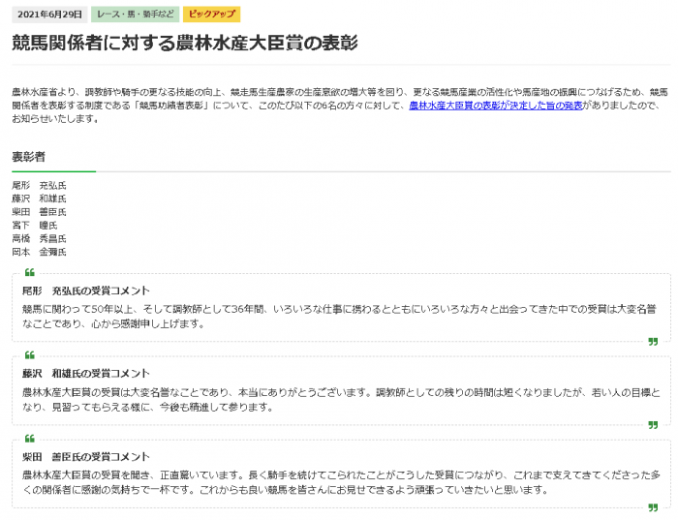Viewport: 678px width, 520px height.
Task: Click closing quote icon below 尾形 充弘 comment
Action: (x=653, y=341)
